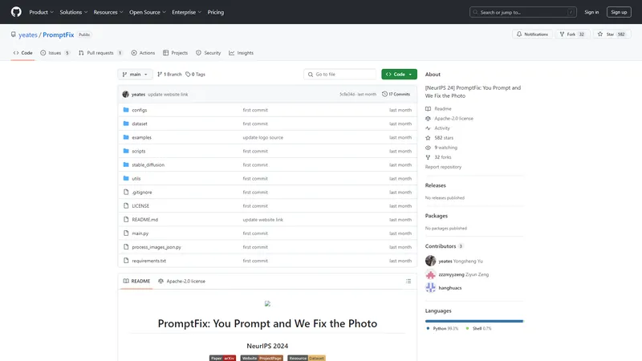This screenshot has height=361, width=642.
Task: Open the scripts folder
Action: [138, 151]
